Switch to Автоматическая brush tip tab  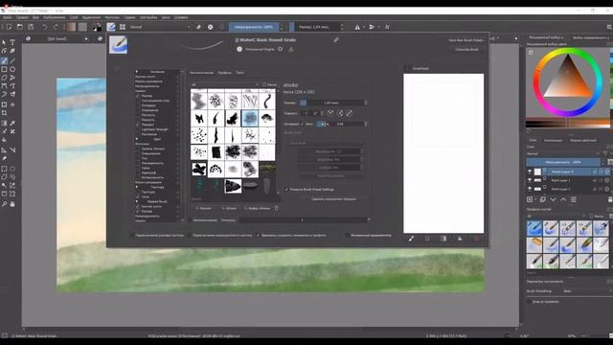202,73
